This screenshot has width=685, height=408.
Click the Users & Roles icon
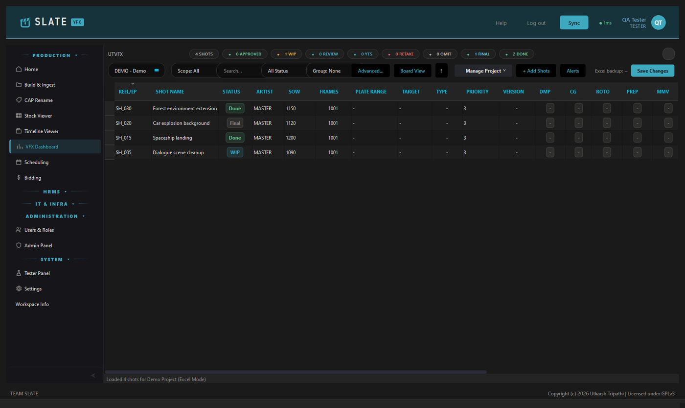(x=19, y=230)
